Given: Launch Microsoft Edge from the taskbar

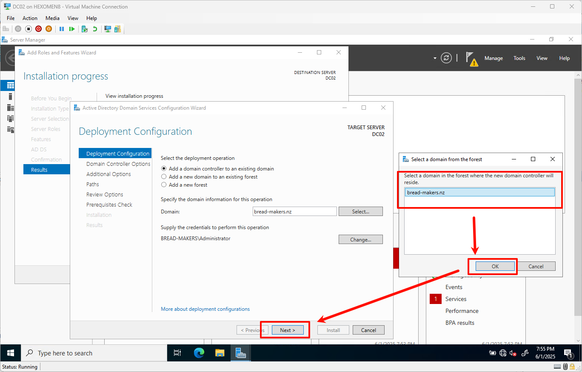Looking at the screenshot, I should (x=199, y=353).
